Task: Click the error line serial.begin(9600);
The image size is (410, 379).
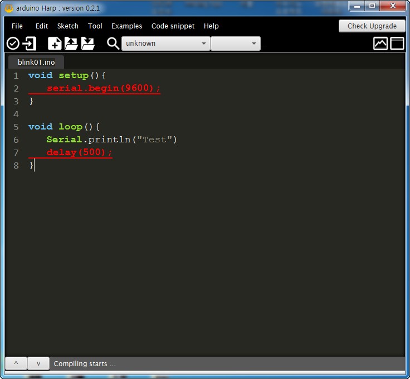Action: [x=103, y=88]
